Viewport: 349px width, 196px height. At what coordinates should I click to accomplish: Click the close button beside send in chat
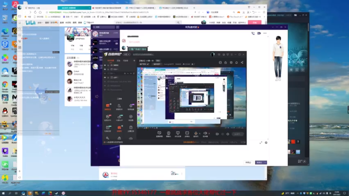point(248,162)
